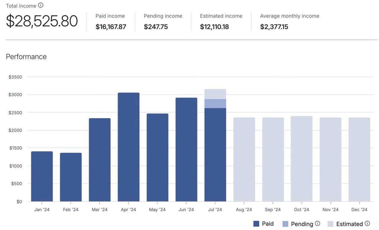Click the 'Sep '24' axis label
This screenshot has height=230, width=379.
[x=273, y=209]
